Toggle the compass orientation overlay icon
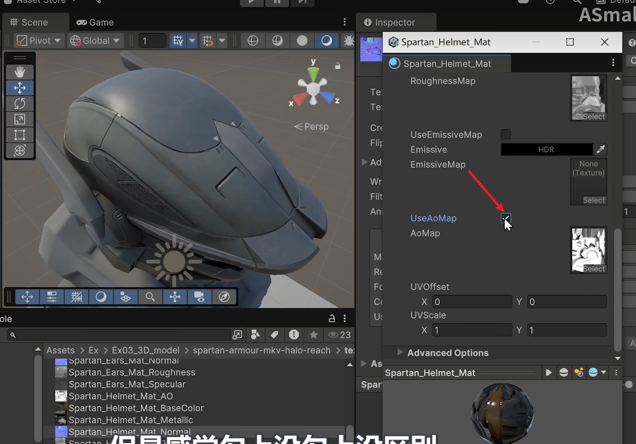 [224, 297]
